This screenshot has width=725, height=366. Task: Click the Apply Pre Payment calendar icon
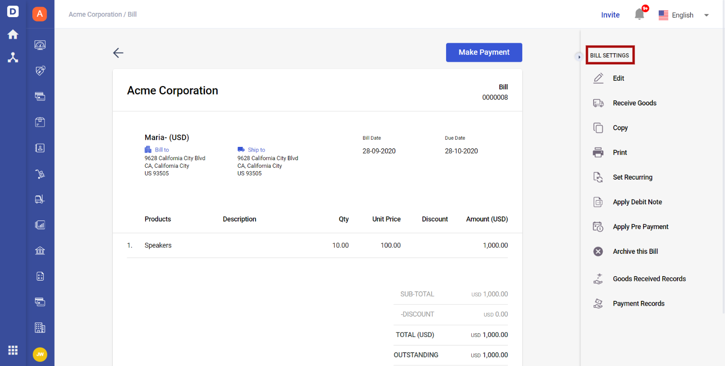point(598,227)
